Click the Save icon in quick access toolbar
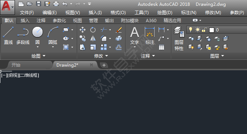This screenshot has height=134, width=247. [x=39, y=4]
